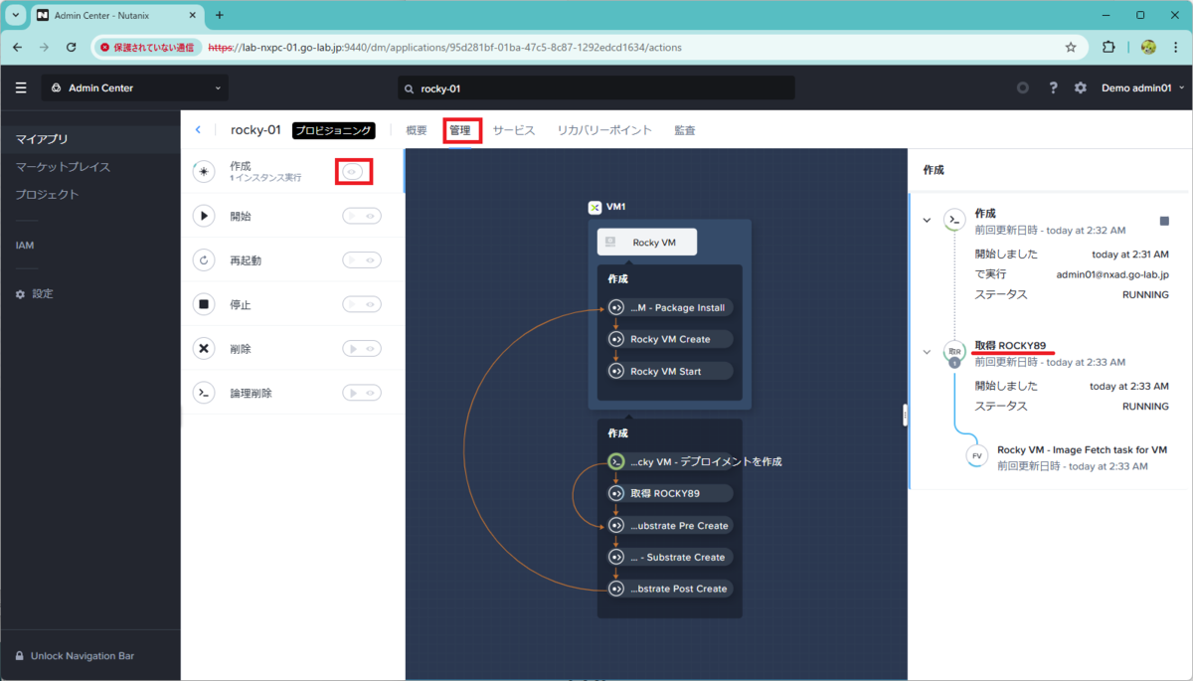Click the 再起動 restart action icon
1193x681 pixels.
coord(204,260)
